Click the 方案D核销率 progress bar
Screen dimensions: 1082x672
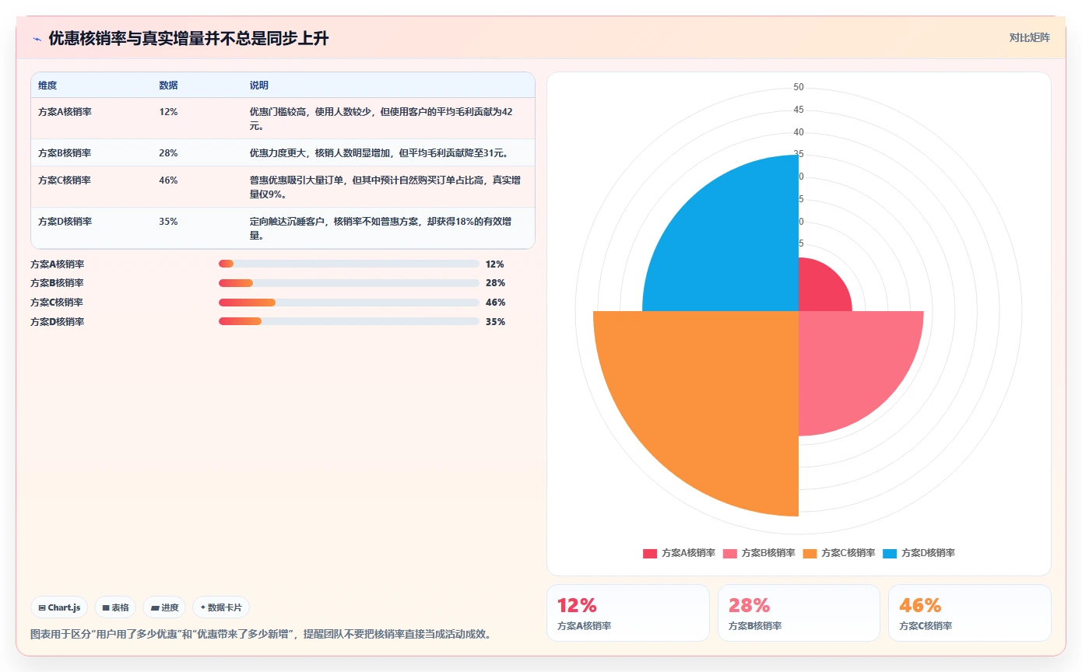[349, 321]
